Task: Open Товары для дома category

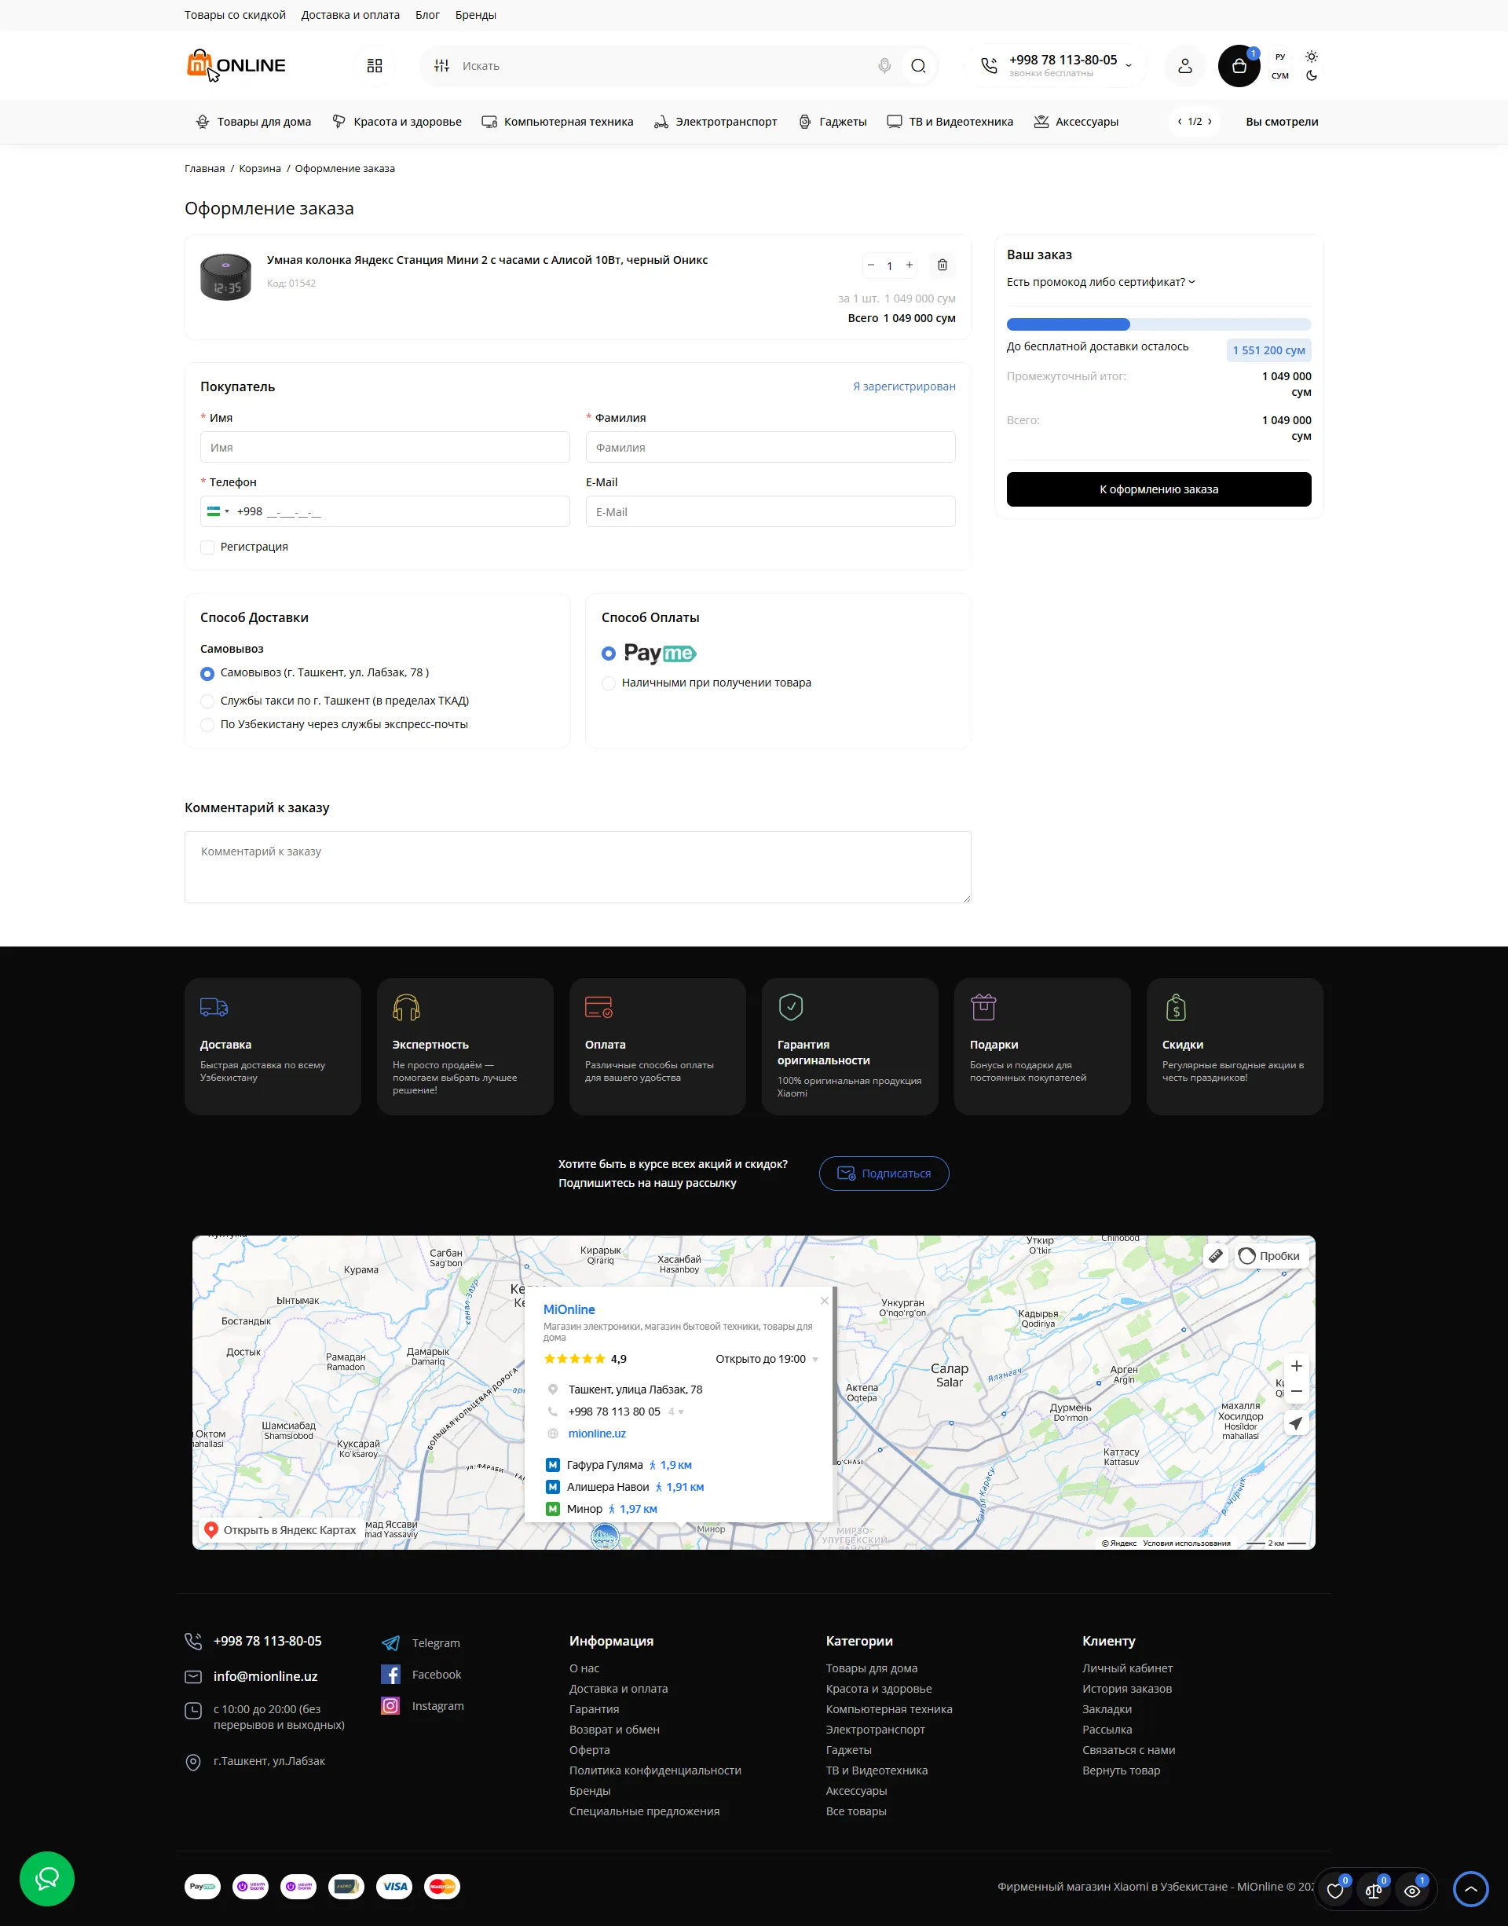Action: (254, 122)
